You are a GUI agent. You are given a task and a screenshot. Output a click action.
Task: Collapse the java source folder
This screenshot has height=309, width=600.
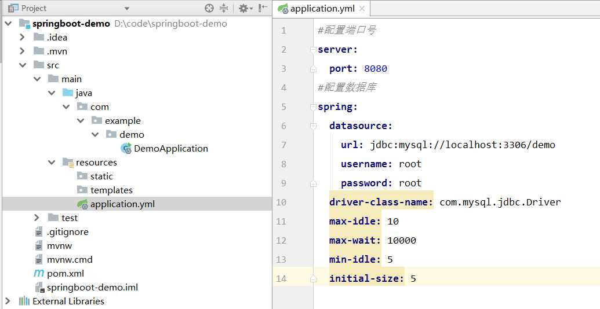point(52,93)
